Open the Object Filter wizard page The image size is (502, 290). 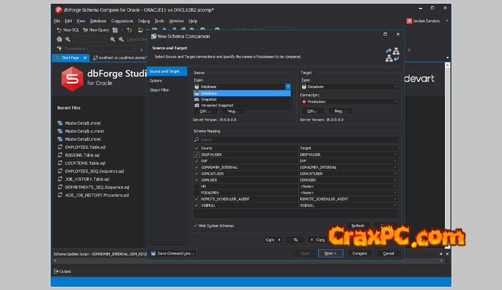click(x=158, y=90)
